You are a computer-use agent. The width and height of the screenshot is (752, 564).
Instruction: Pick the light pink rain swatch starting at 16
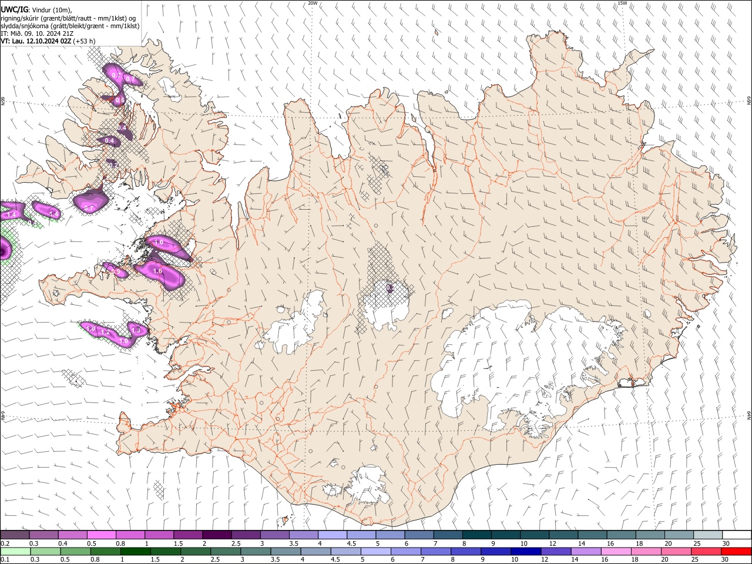616,551
